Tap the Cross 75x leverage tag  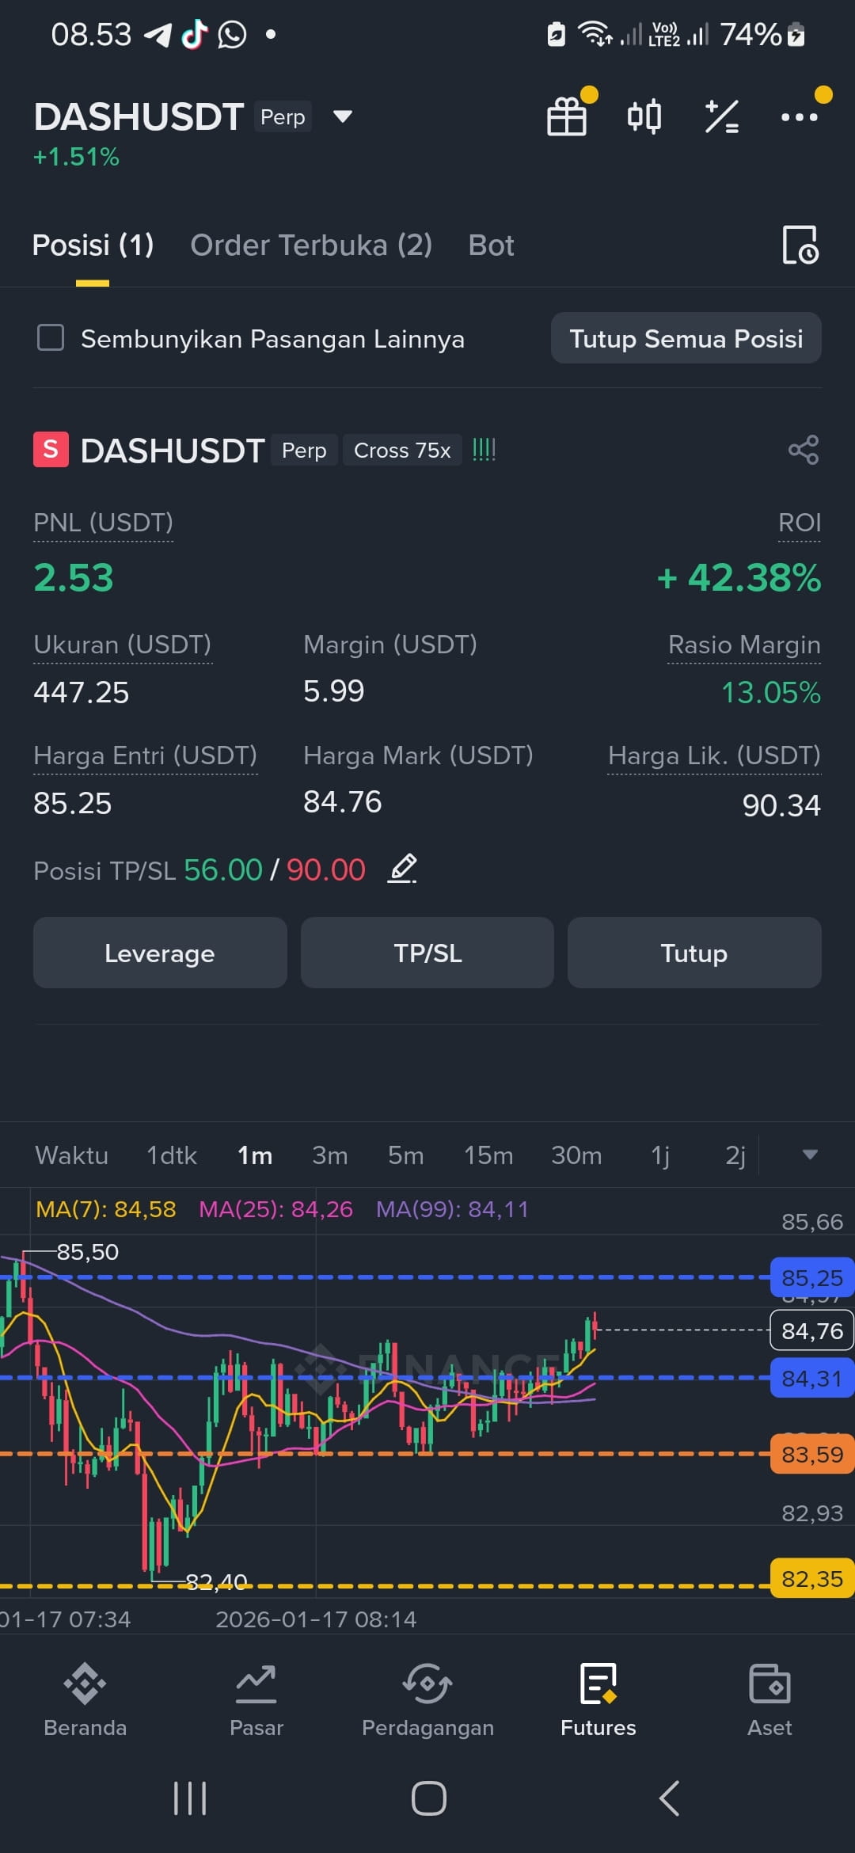[402, 450]
